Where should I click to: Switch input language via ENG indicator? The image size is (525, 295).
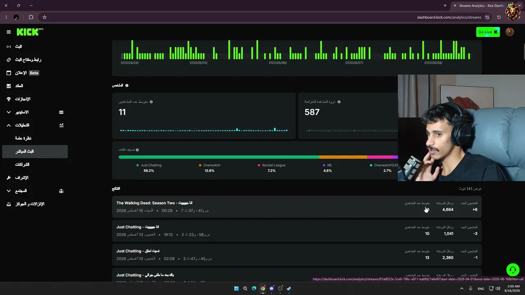click(x=481, y=289)
